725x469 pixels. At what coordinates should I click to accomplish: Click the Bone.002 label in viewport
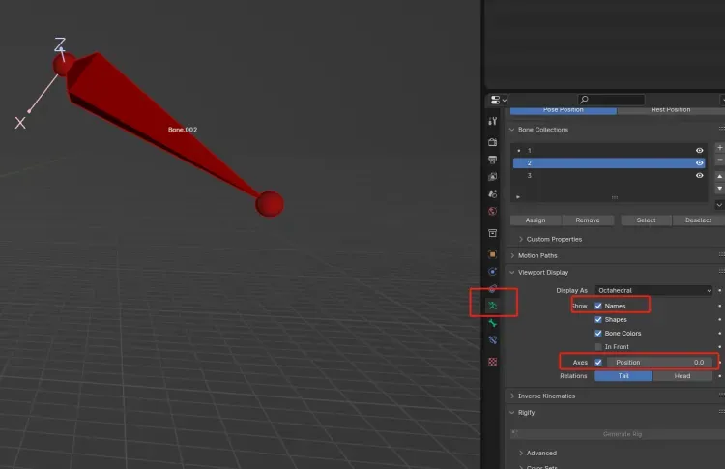pyautogui.click(x=183, y=130)
